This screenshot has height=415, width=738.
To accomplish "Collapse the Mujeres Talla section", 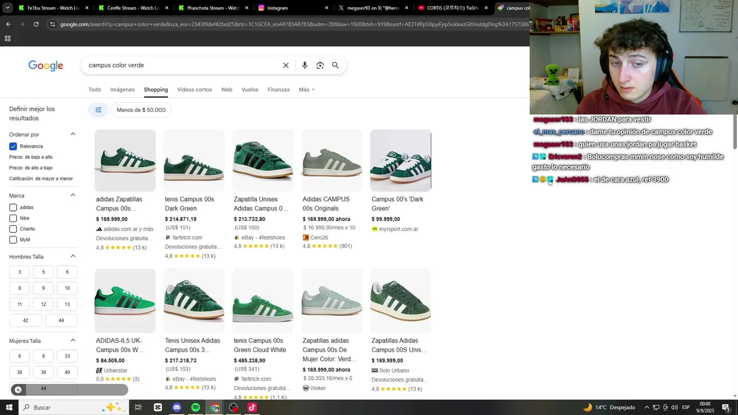I will click(73, 341).
